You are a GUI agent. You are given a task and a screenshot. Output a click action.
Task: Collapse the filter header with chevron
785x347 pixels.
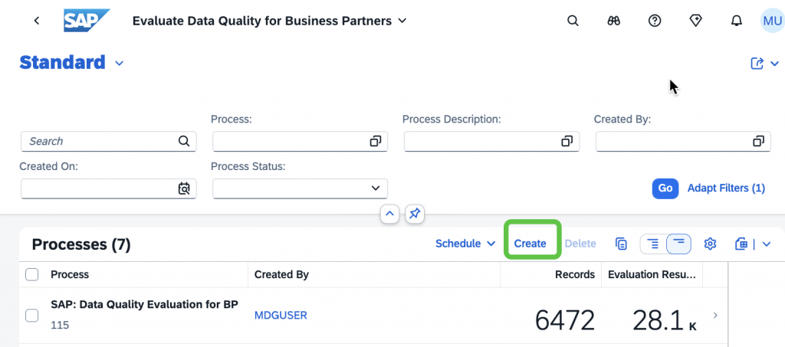[390, 214]
